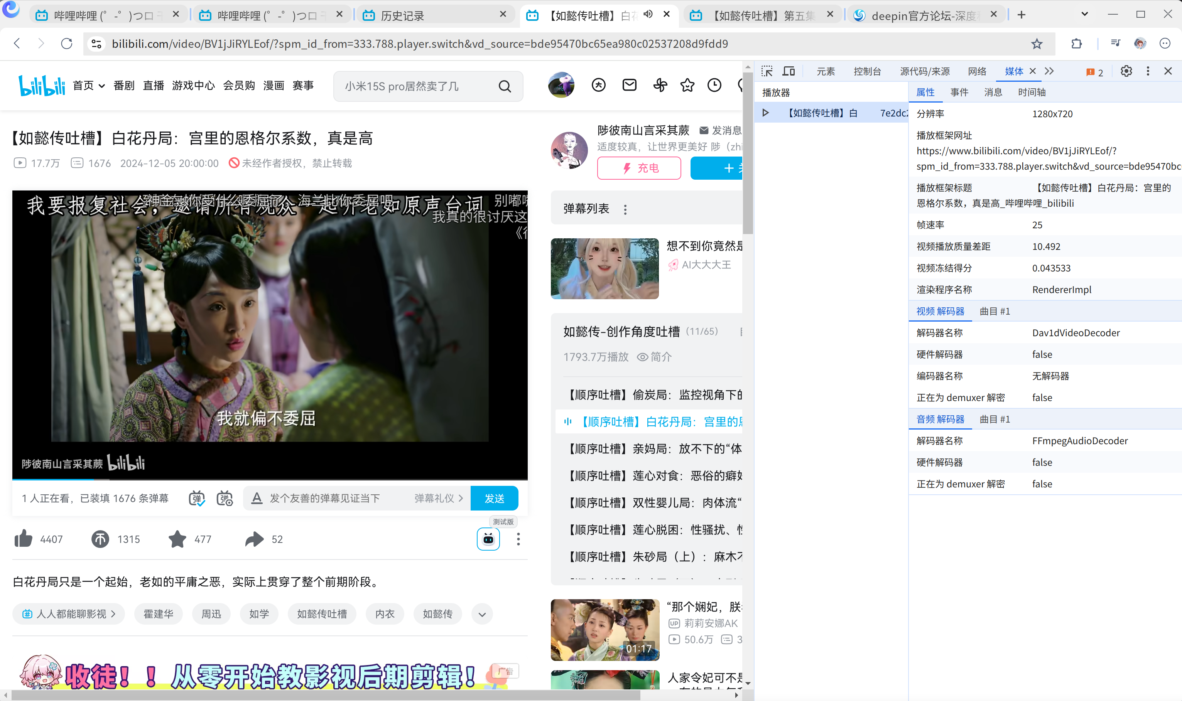
Task: Switch to 事件 tab in media panel
Action: (959, 93)
